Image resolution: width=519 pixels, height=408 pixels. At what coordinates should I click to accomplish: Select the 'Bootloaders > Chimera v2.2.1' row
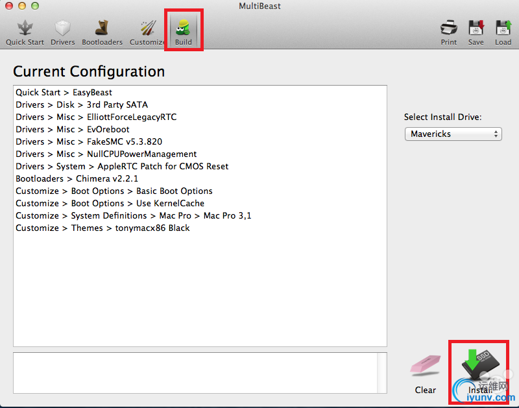tap(200, 178)
